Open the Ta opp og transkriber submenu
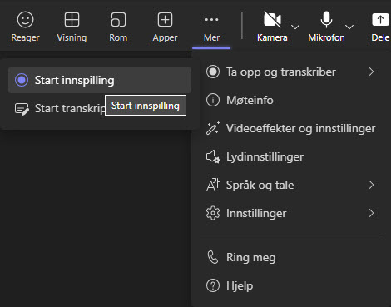Viewport: 391px width, 307px height. pos(291,72)
